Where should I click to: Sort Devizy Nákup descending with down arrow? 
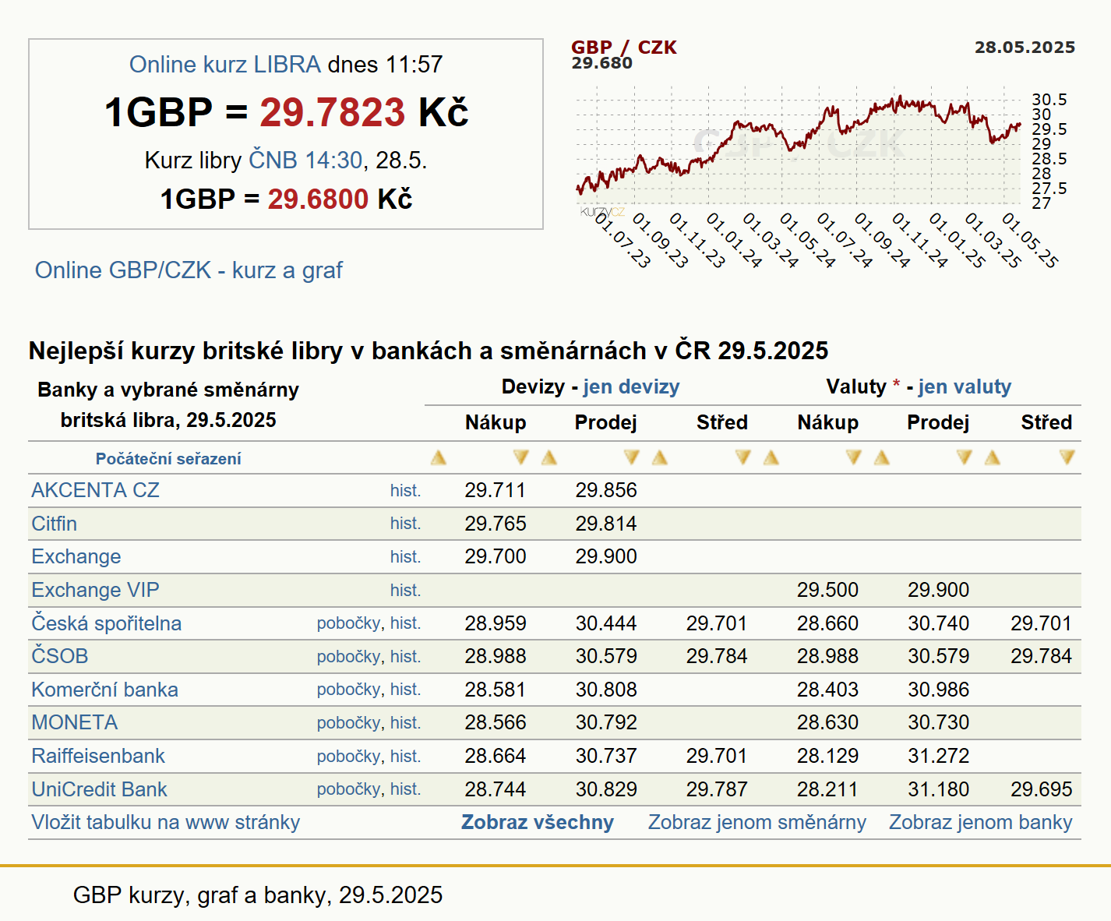tap(520, 457)
